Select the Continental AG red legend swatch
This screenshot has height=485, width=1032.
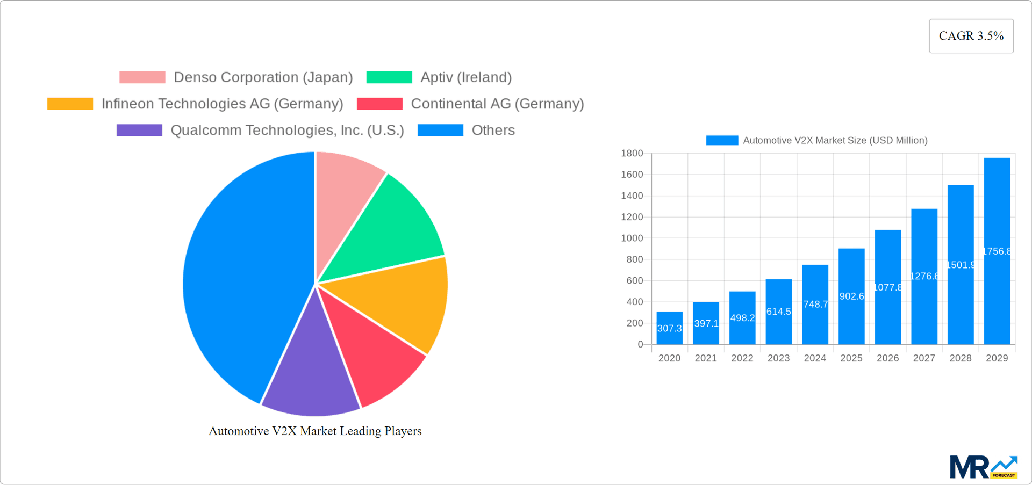[380, 103]
